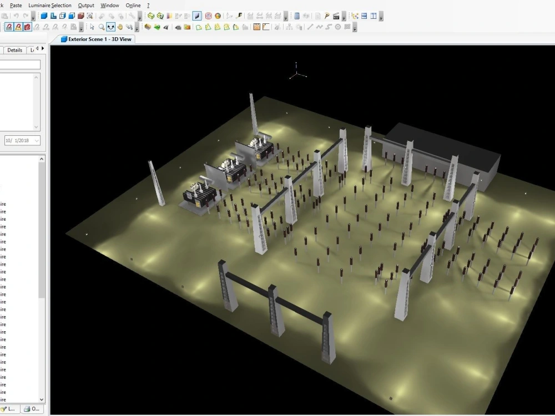Click the right arrow to scroll panel tabs

click(44, 49)
